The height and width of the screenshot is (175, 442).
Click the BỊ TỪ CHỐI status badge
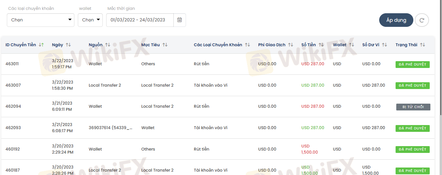(413, 107)
